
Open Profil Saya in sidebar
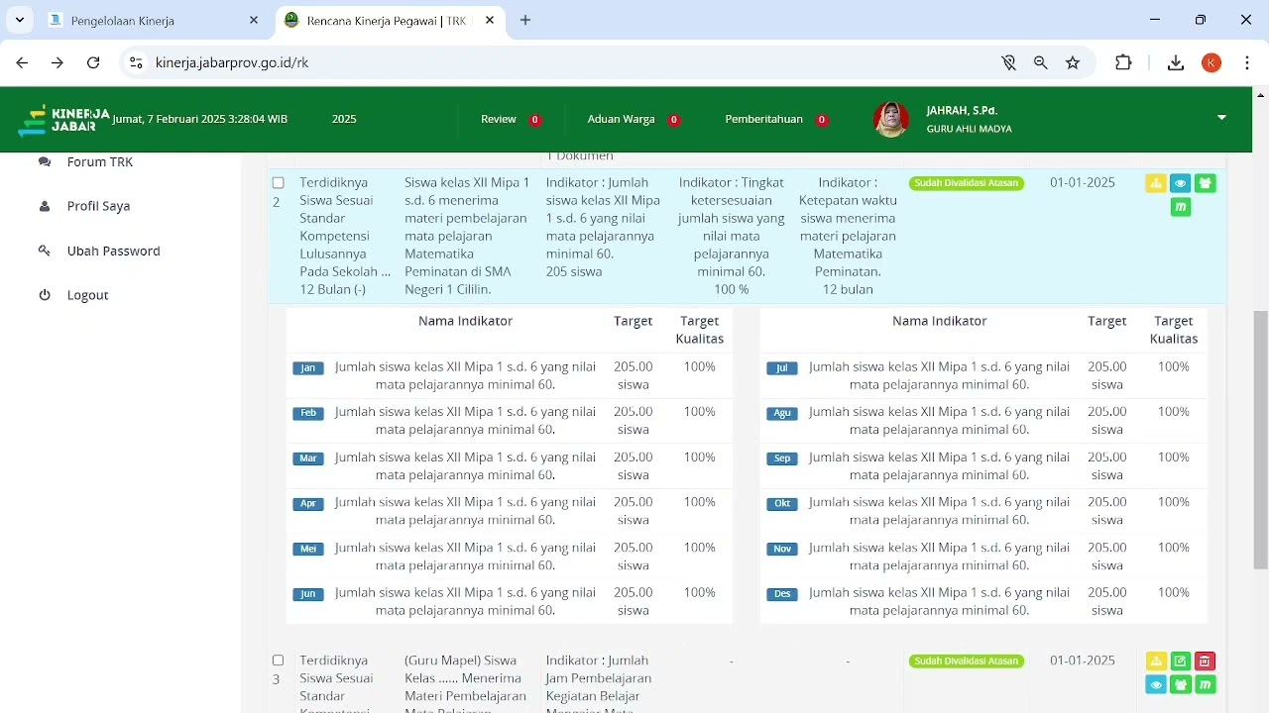click(x=98, y=206)
